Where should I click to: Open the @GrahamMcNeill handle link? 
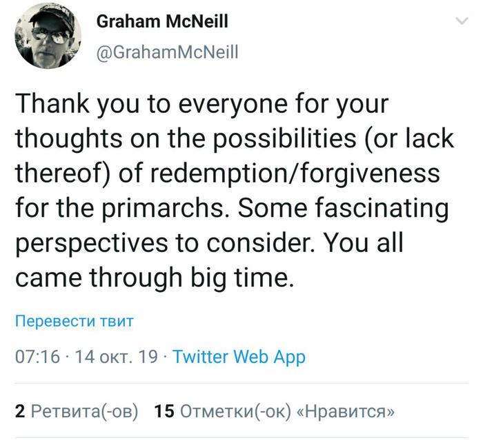pyautogui.click(x=167, y=52)
